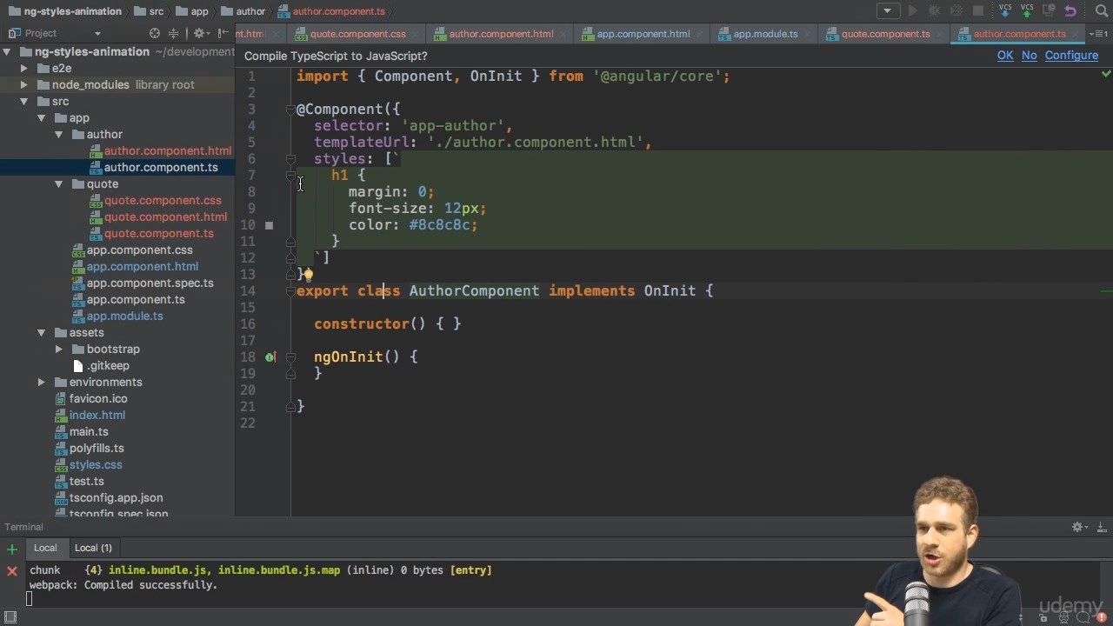Expand the node_modules folder

(24, 85)
